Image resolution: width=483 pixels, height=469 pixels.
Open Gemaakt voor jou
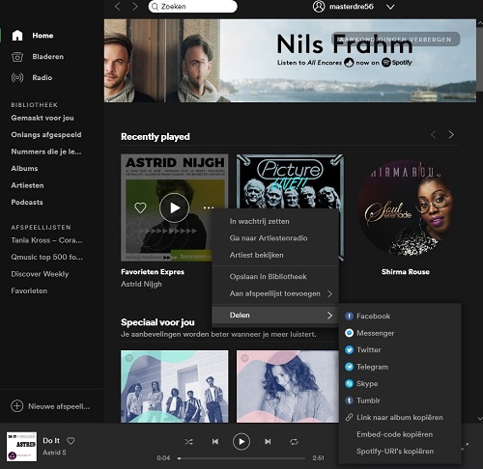click(43, 118)
